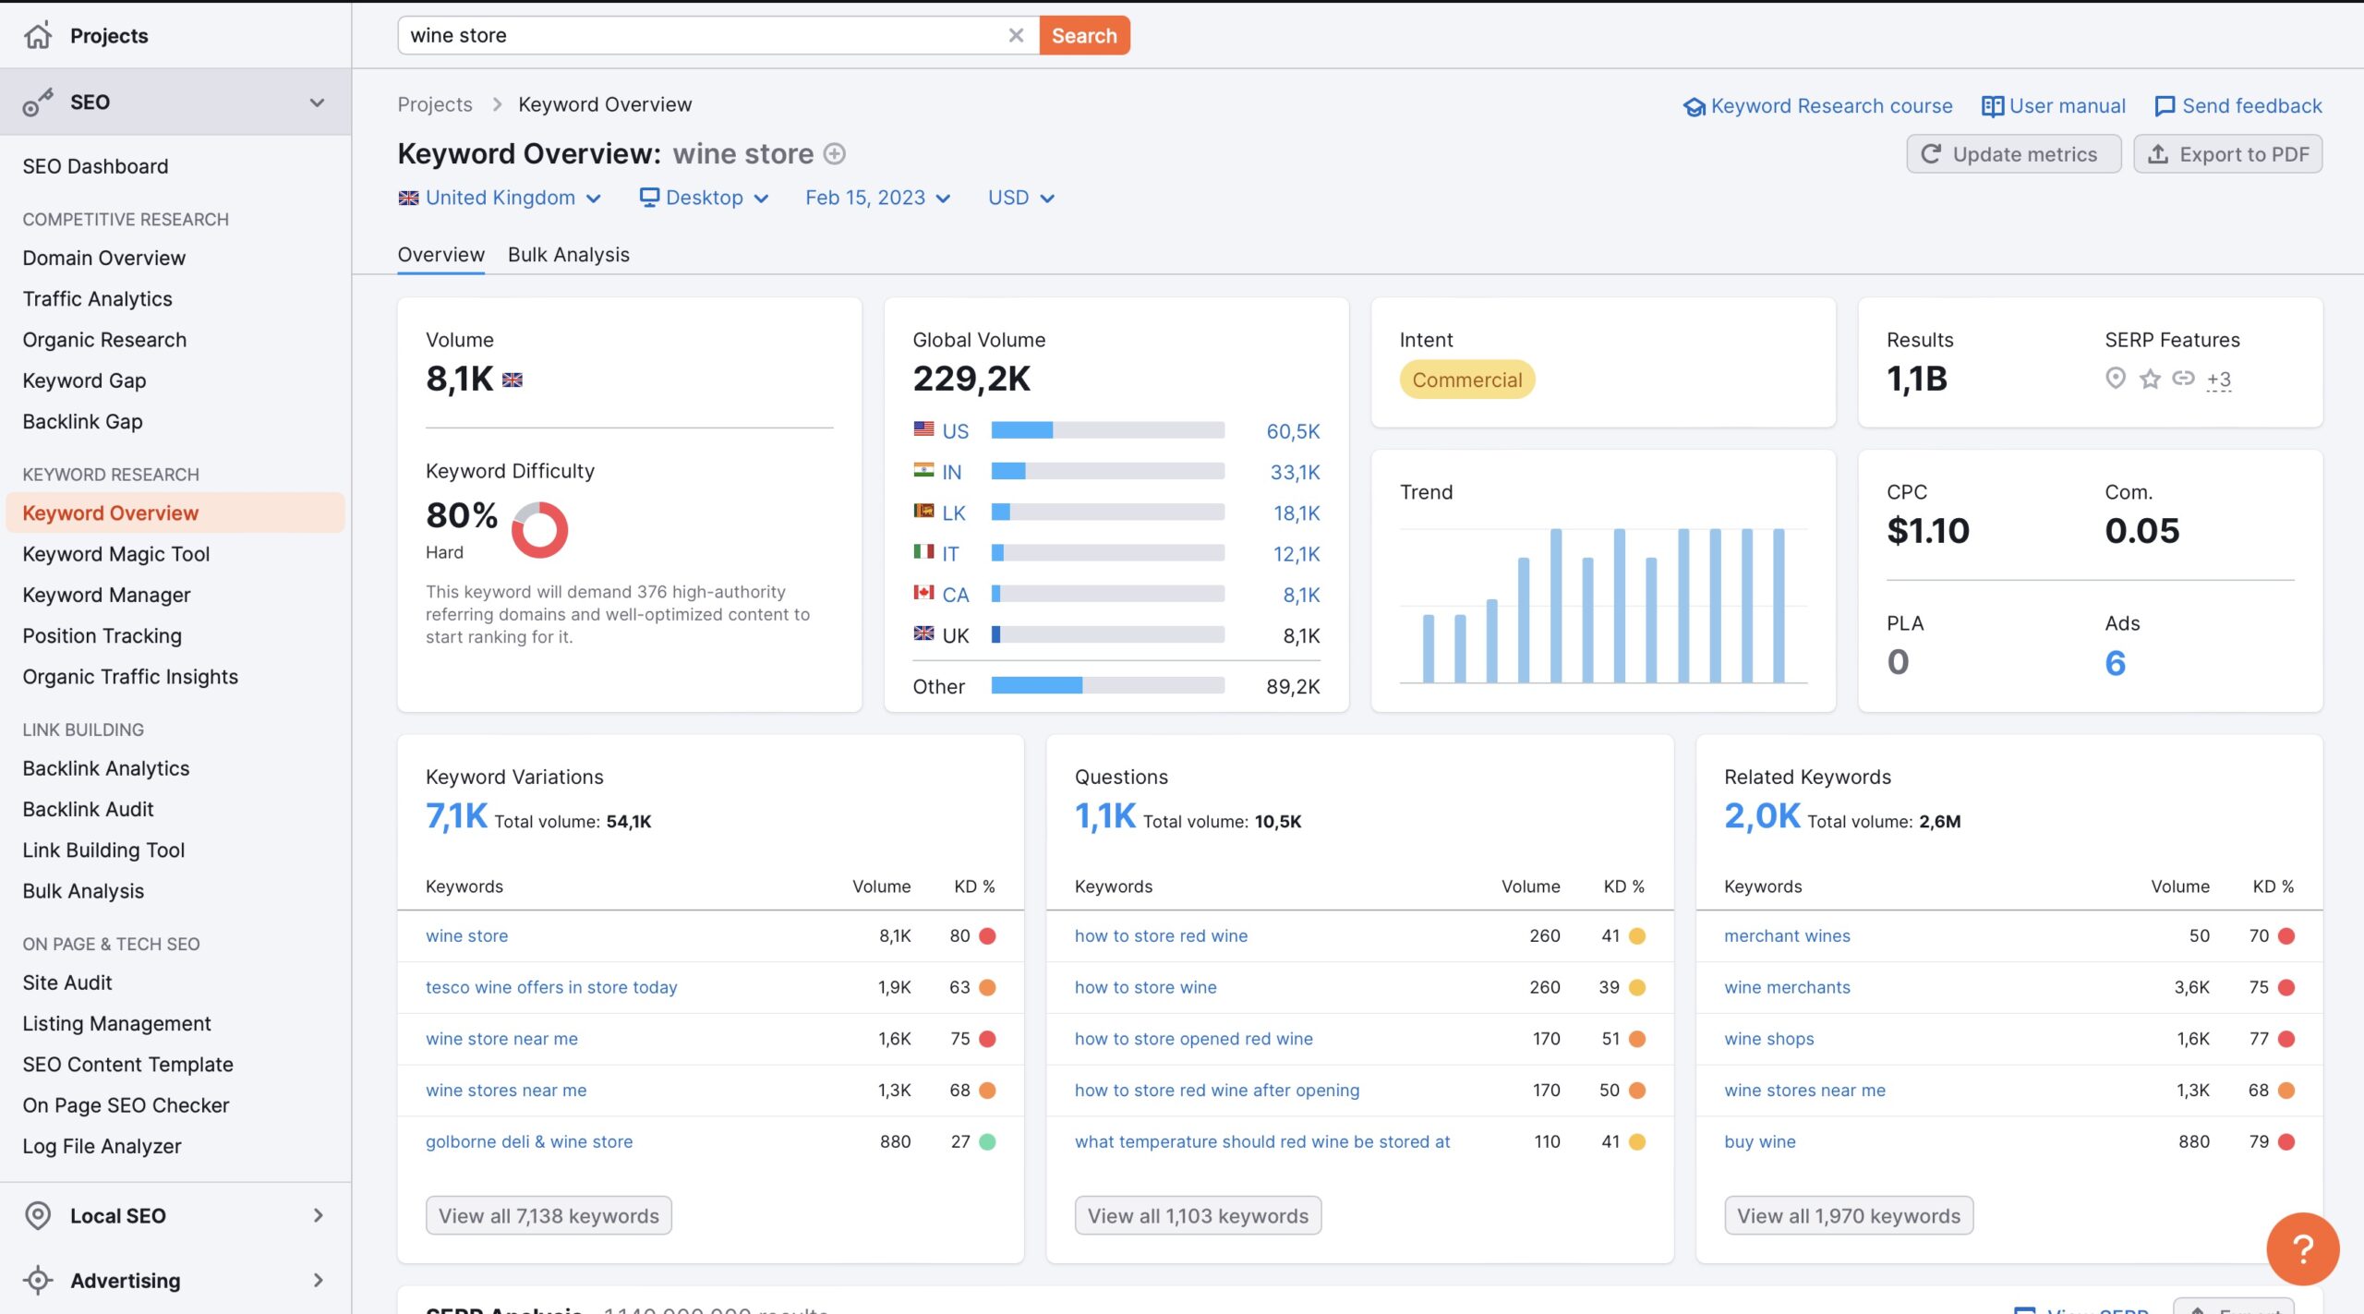Click View all 1,970 keywords button
Screen dimensions: 2364x1314
click(1848, 1215)
